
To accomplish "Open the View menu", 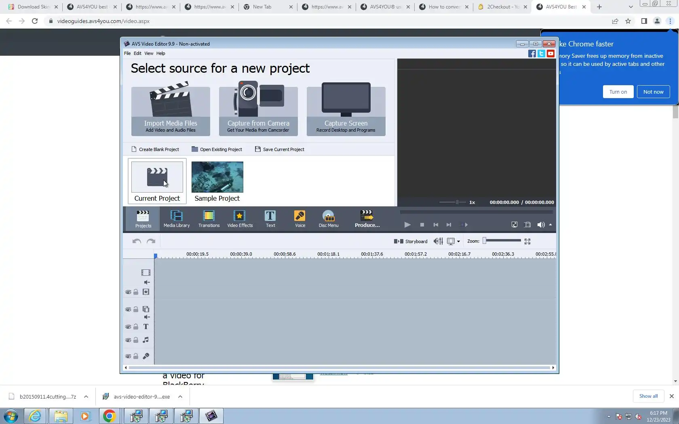I will click(x=149, y=53).
